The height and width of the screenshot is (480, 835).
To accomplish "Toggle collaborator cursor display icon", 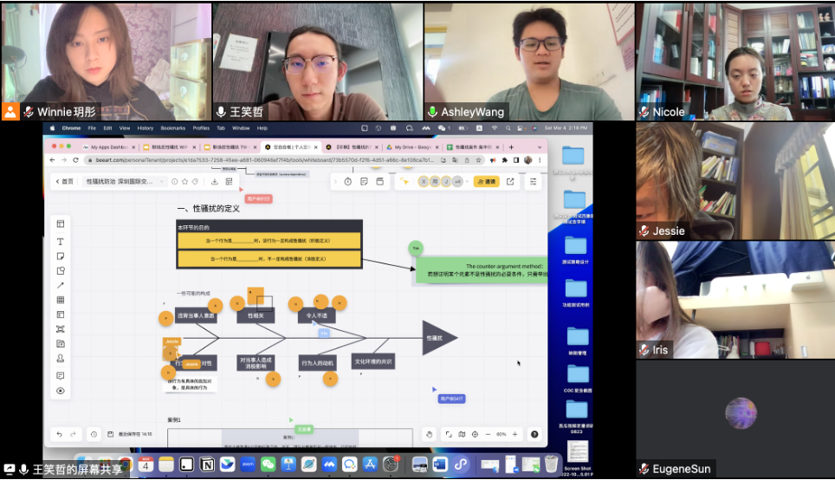I will 405,182.
